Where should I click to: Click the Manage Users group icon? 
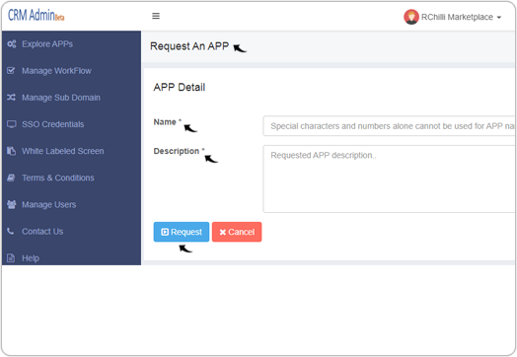point(12,204)
